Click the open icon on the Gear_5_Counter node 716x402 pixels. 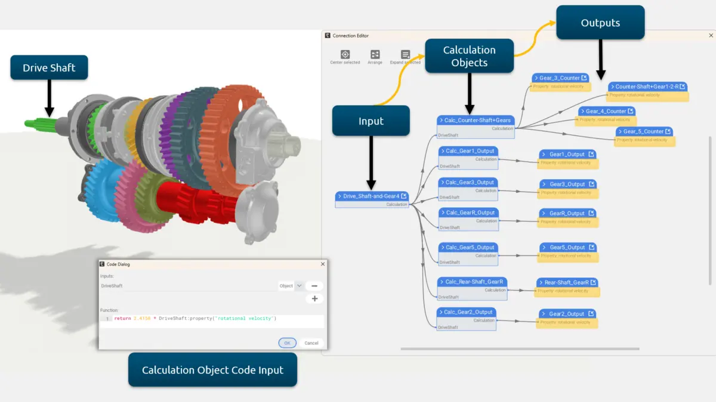(x=669, y=132)
